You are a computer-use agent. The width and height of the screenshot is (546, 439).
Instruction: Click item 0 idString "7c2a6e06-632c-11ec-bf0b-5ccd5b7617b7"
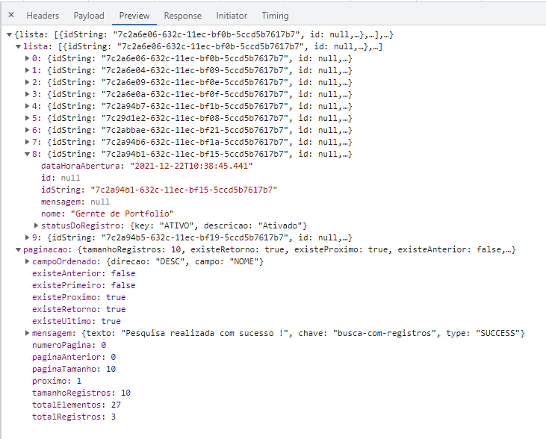pos(195,58)
